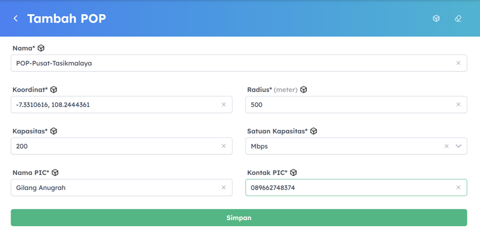
Task: Clear the Koordinat field value
Action: [224, 104]
